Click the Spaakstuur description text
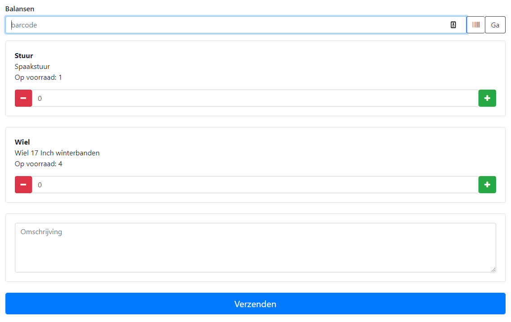 [x=32, y=67]
